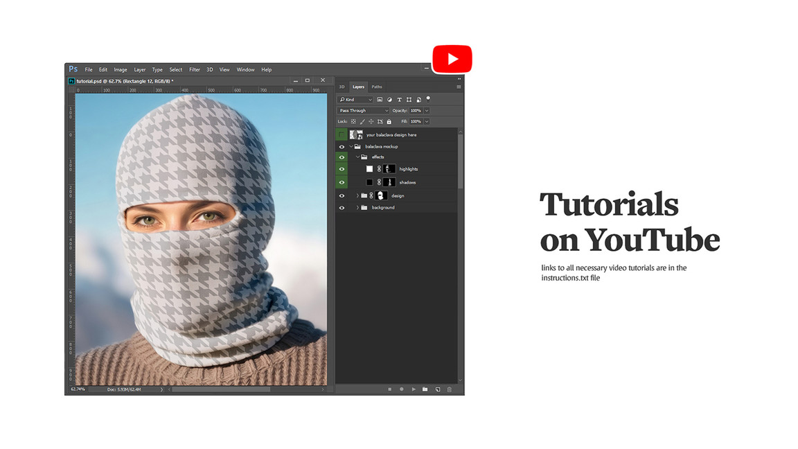The height and width of the screenshot is (449, 798).
Task: Enable the shape layer filter icon
Action: coord(409,99)
